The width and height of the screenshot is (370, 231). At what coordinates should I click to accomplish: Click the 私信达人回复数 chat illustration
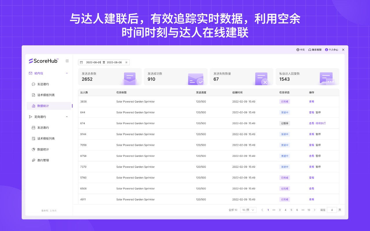327,78
